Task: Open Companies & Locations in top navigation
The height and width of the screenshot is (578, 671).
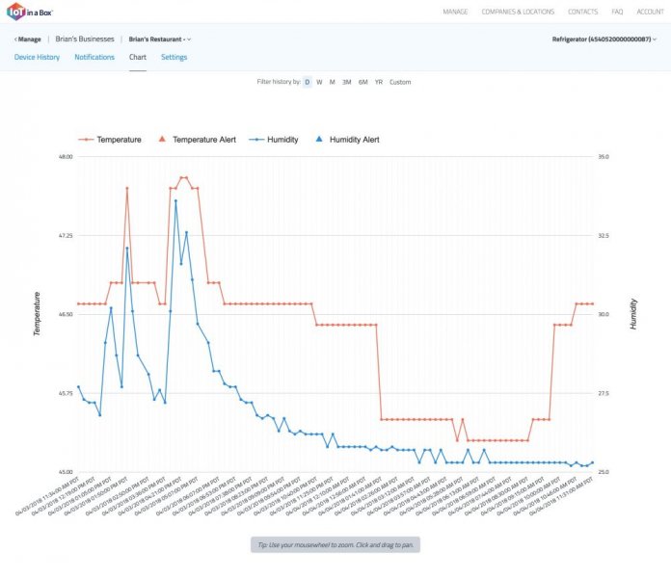Action: tap(519, 12)
